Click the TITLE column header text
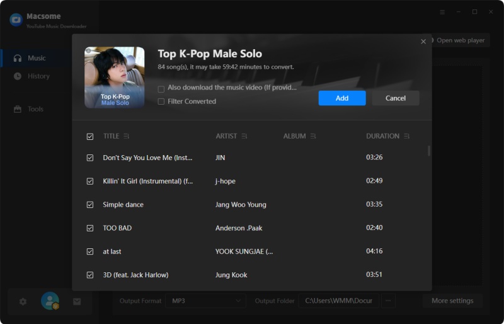 [x=112, y=136]
